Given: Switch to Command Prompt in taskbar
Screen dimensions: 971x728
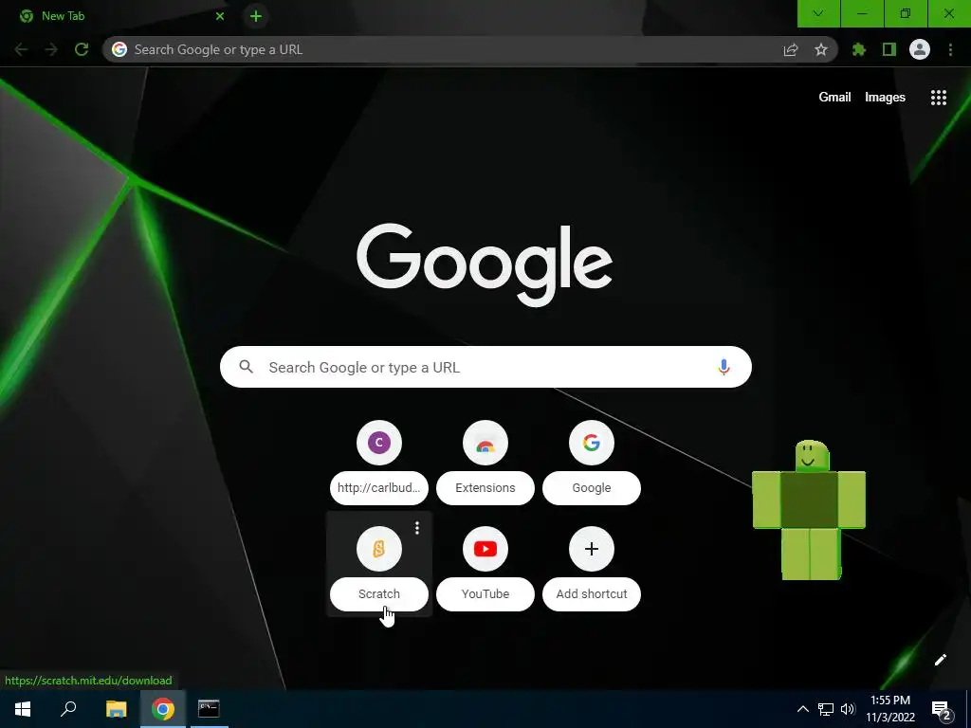Looking at the screenshot, I should tap(209, 709).
